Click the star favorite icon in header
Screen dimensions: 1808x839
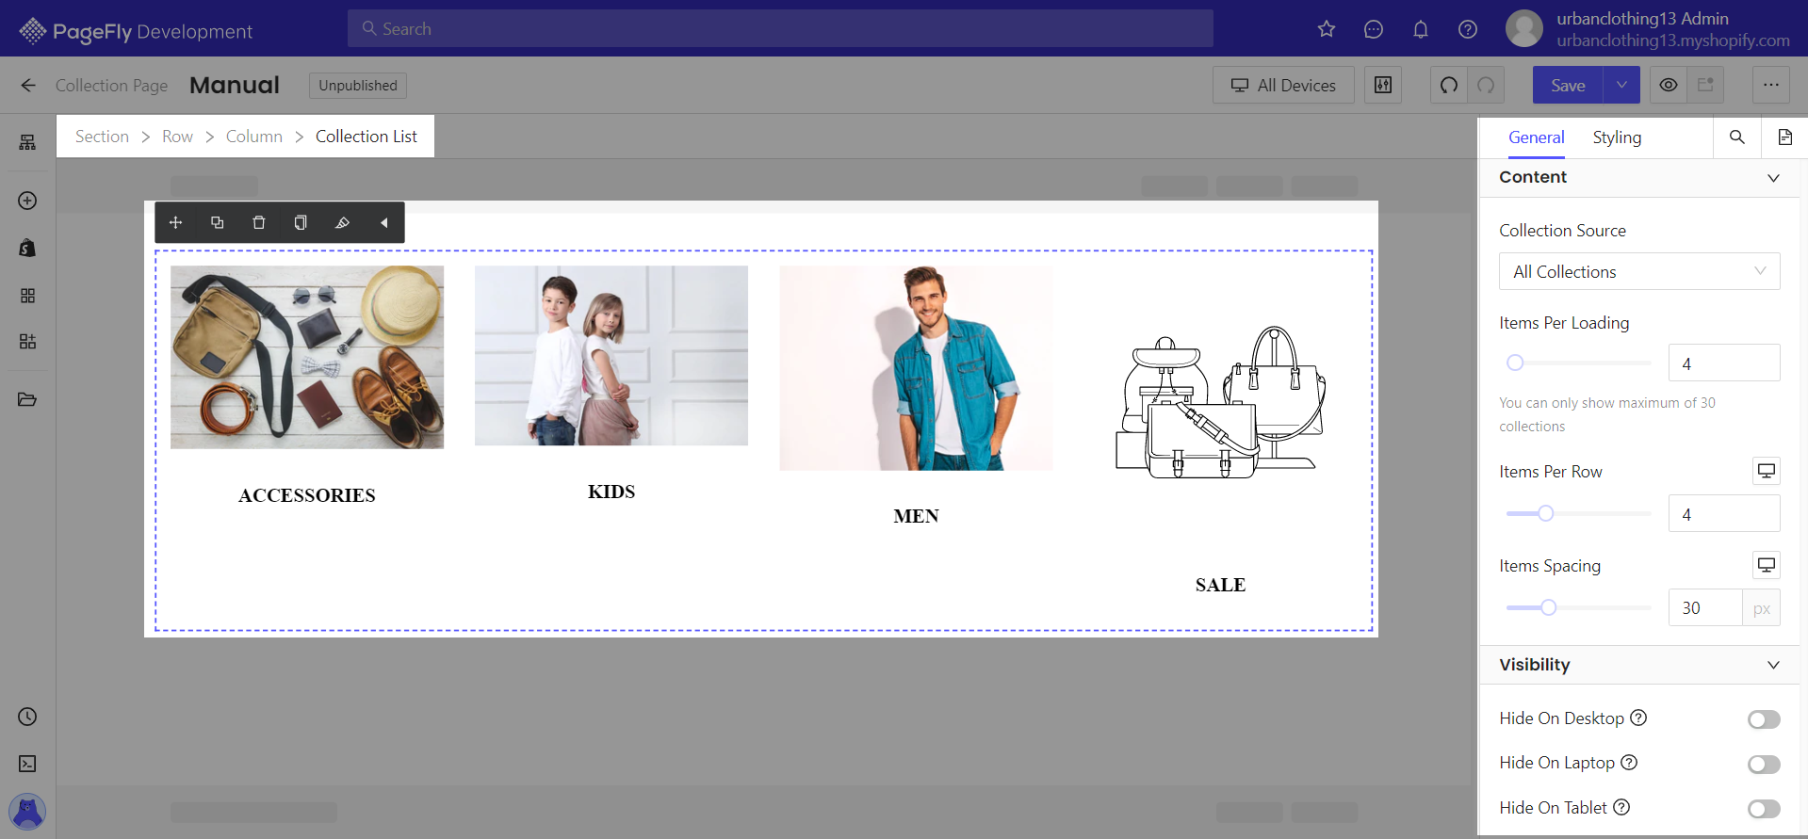[1327, 29]
